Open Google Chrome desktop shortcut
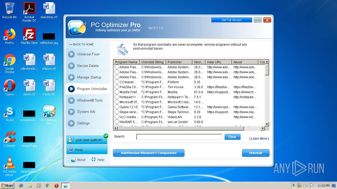This screenshot has height=189, width=337. 9,64
